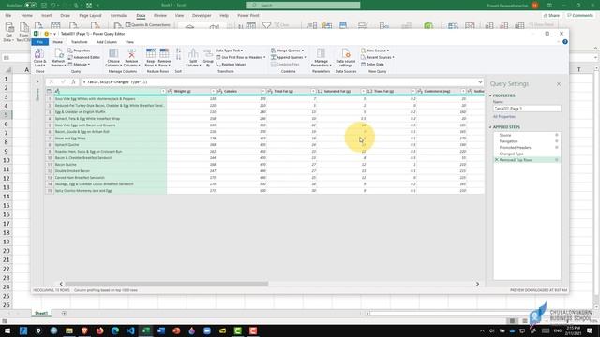The width and height of the screenshot is (600, 337).
Task: Collapse the APPLIED STEPS section
Action: [490, 127]
